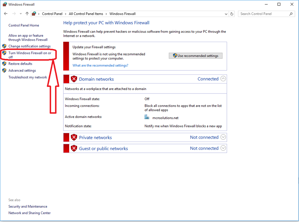Open Security and Maintenance link
This screenshot has height=222, width=299.
28,207
